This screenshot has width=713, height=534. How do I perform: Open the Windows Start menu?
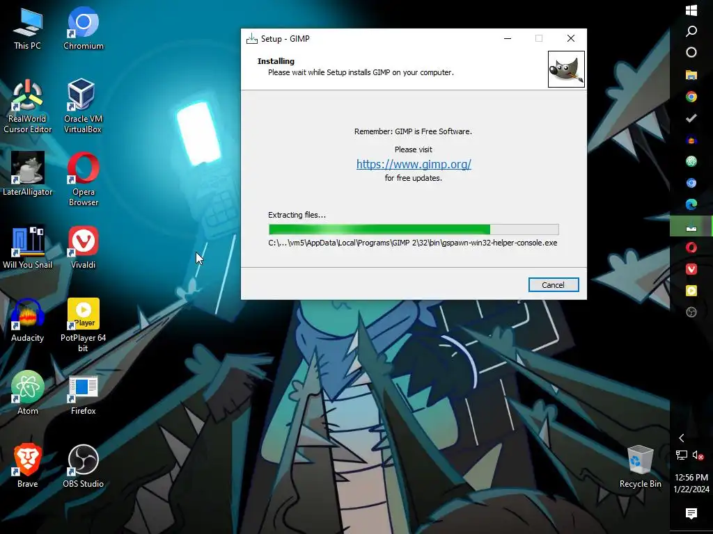(691, 10)
